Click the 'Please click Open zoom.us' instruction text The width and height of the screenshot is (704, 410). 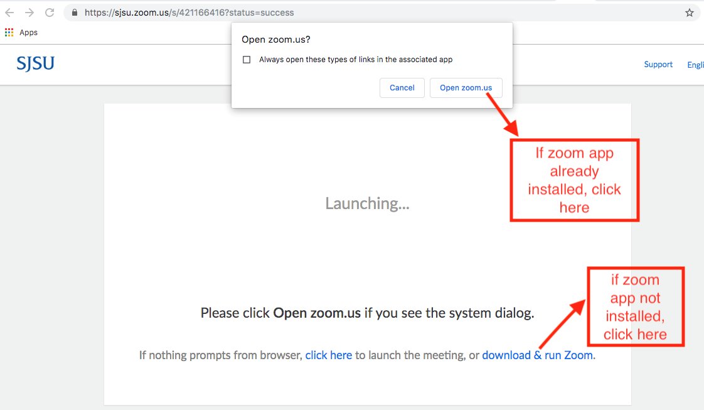[367, 313]
